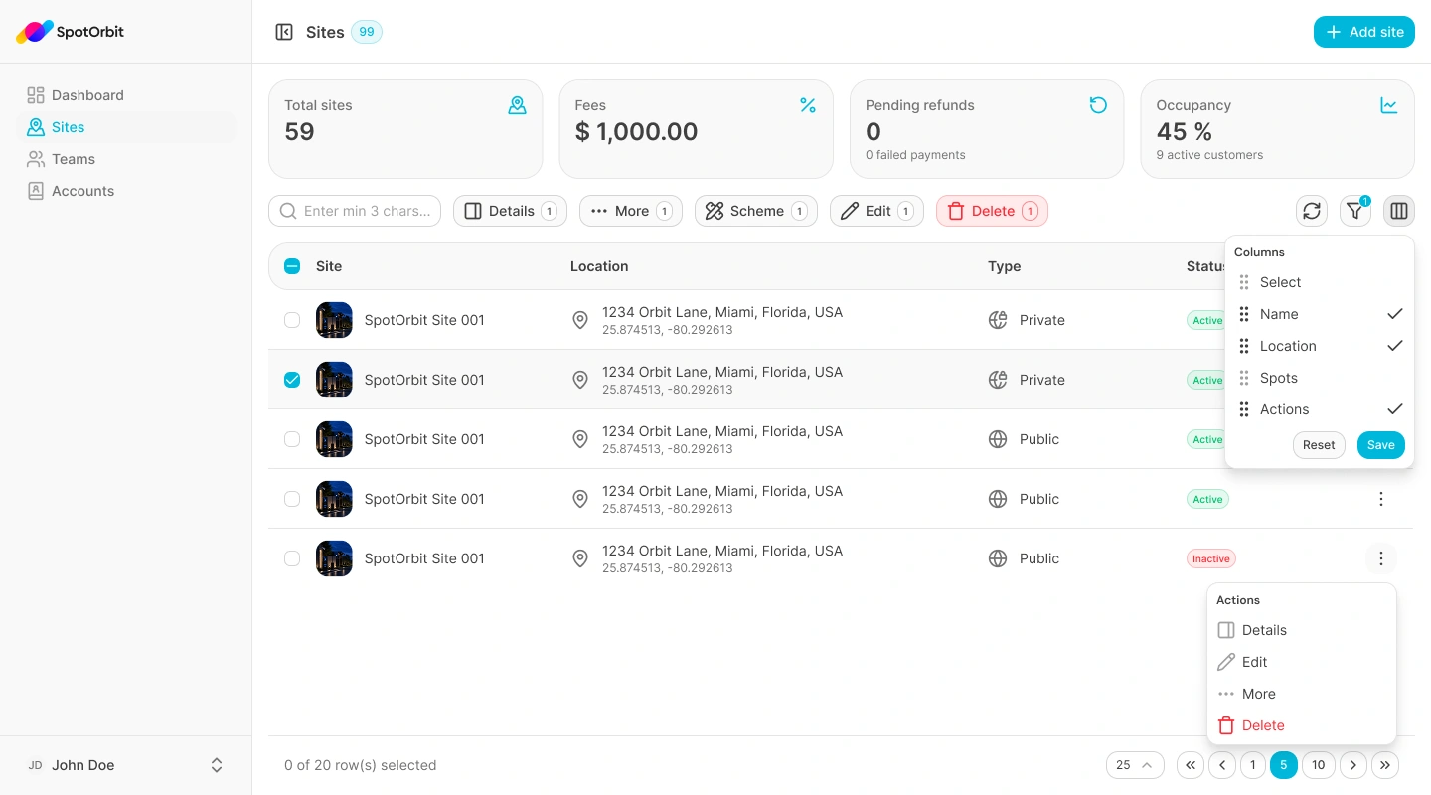Screen dimensions: 1431x795
Task: Close the Columns dropdown via its toolbar button
Action: (1399, 211)
